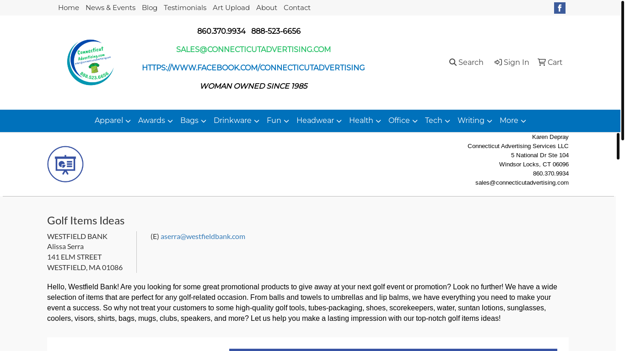625x351 pixels.
Task: Open the Blog page
Action: tap(150, 8)
